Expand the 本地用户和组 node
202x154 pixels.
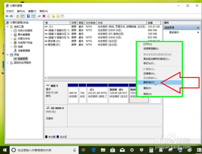11,42
